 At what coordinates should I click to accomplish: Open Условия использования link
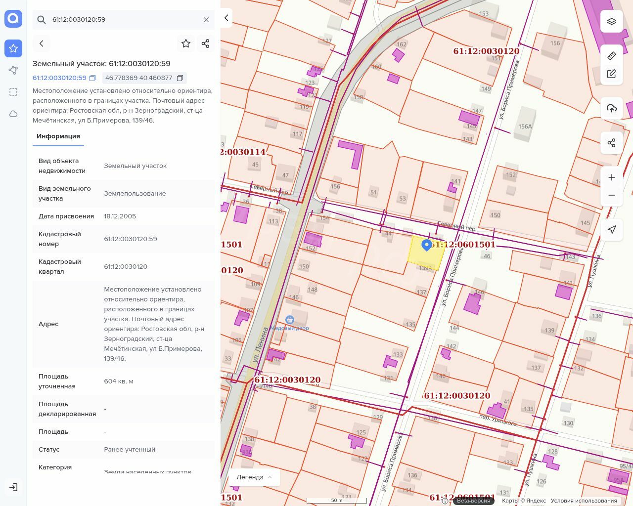(x=584, y=501)
